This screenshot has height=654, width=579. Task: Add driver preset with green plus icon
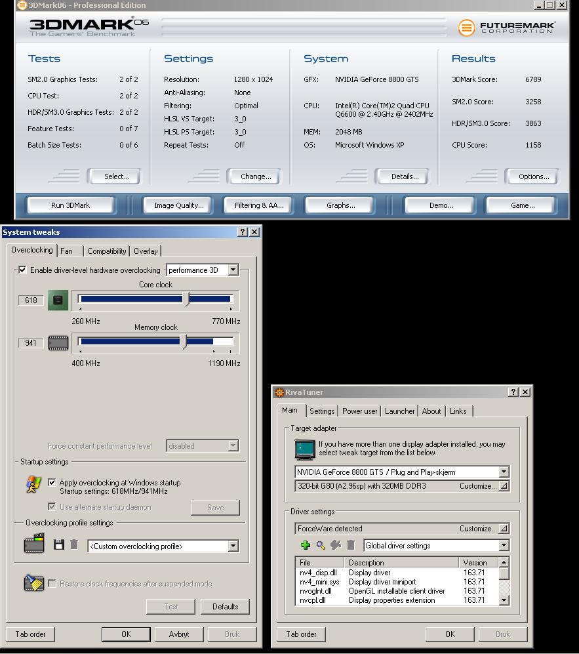(305, 545)
